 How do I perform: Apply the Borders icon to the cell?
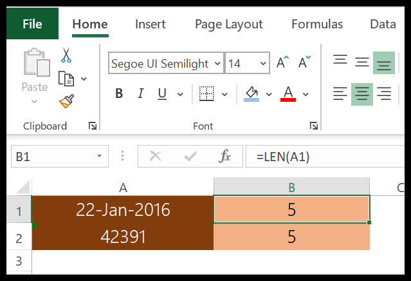coord(206,93)
